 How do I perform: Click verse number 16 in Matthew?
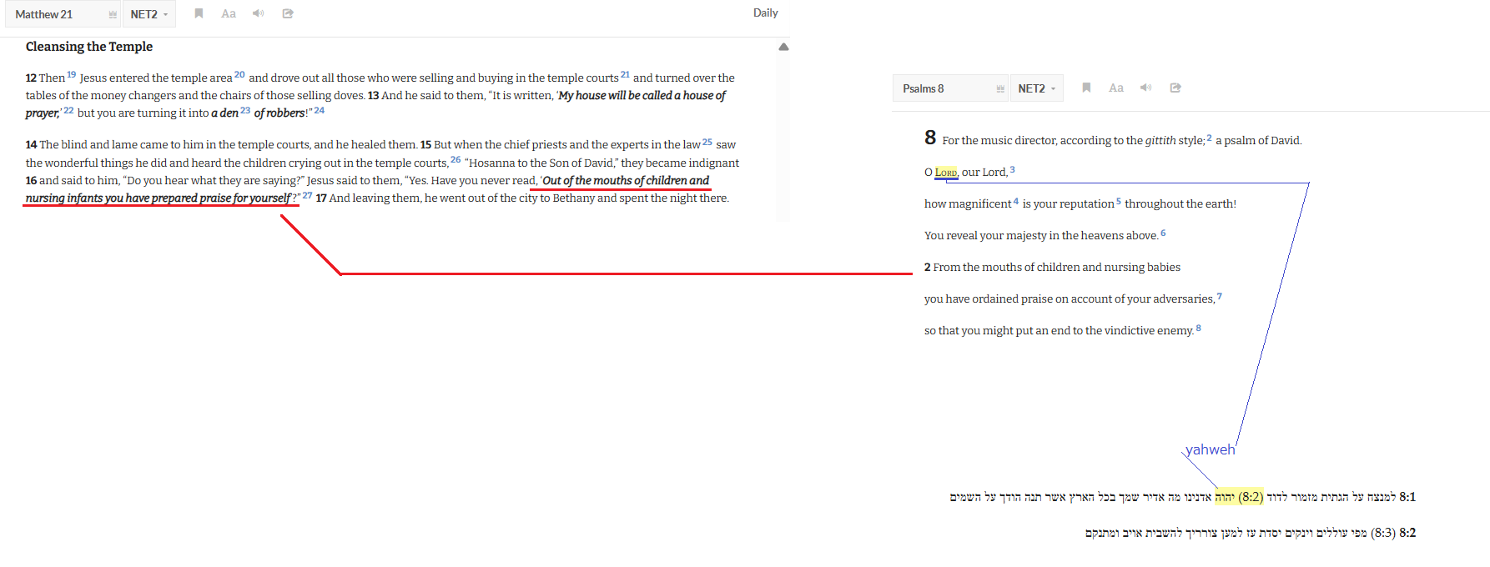point(31,181)
